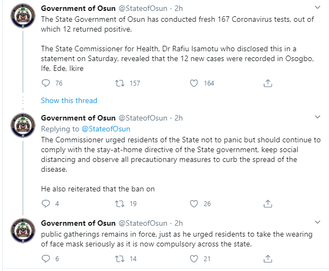Retweet the tweet with 157 retweets

click(x=119, y=83)
